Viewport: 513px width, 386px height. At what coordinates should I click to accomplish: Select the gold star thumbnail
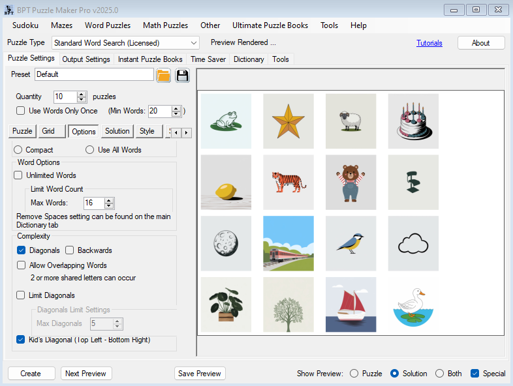tap(288, 121)
